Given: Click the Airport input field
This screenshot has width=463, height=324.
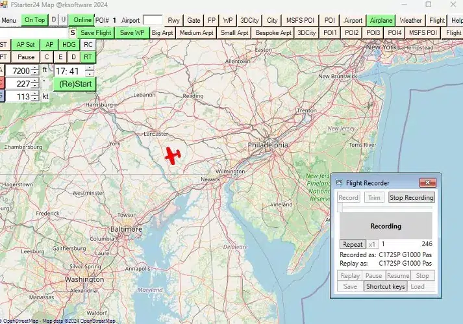Looking at the screenshot, I should 152,20.
